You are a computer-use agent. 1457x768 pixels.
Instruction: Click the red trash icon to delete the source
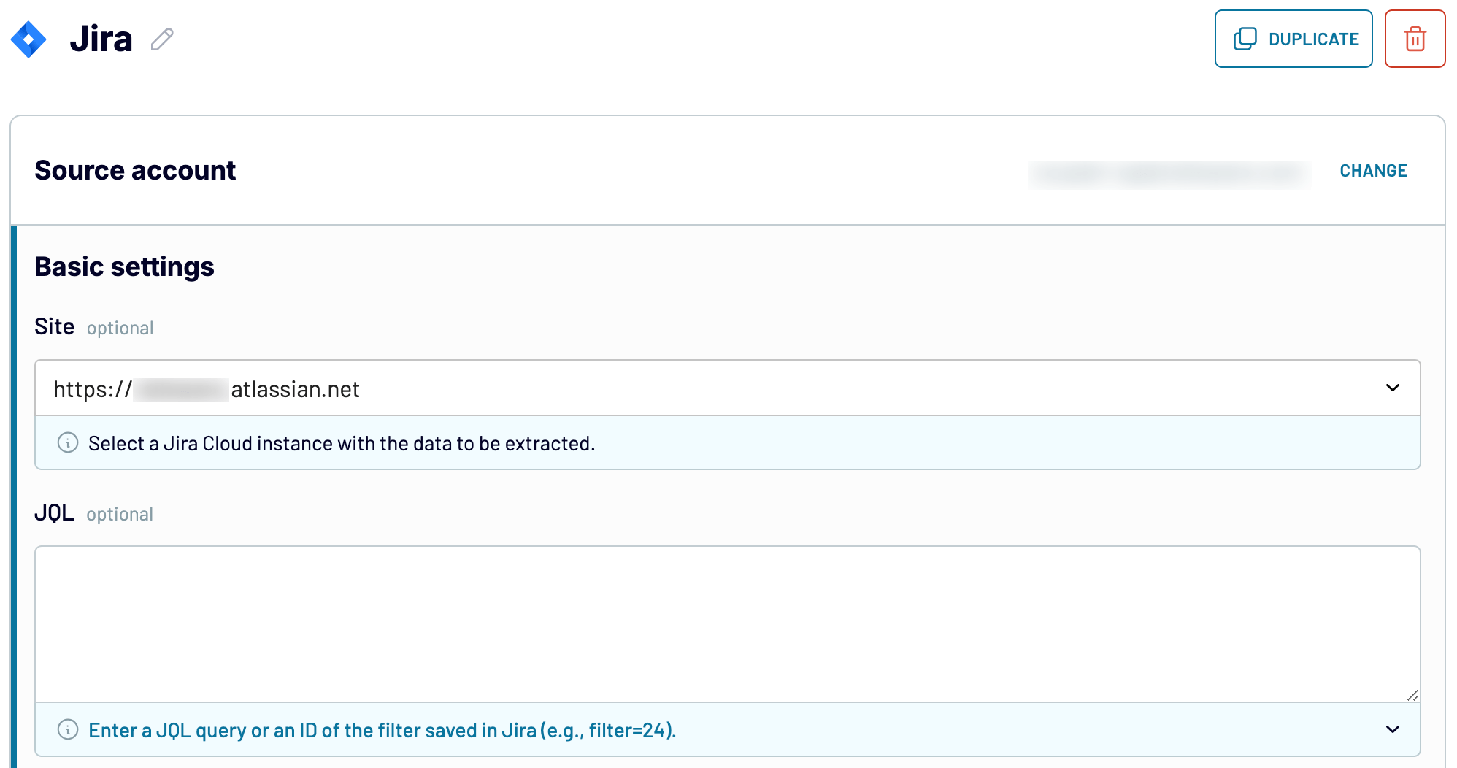[x=1415, y=39]
